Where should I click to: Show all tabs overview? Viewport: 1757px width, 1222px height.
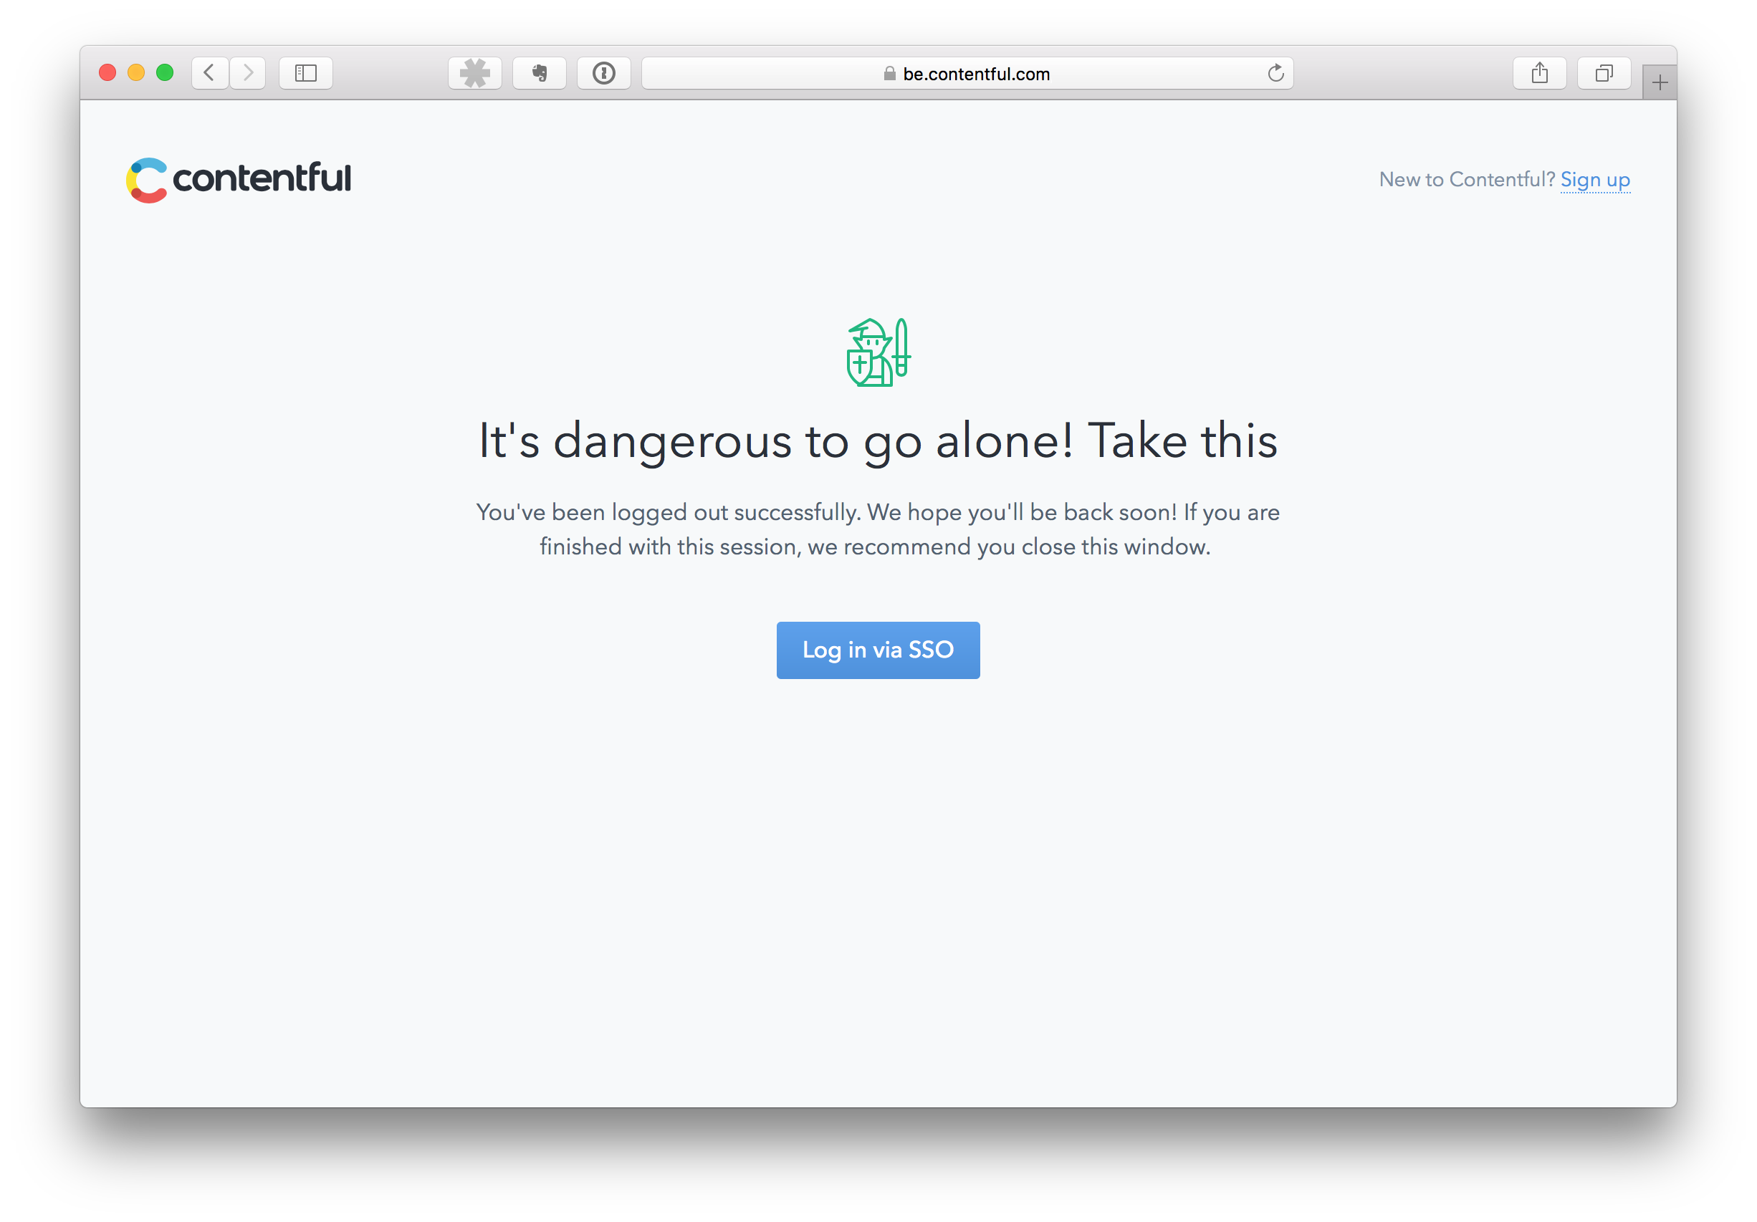pos(1603,72)
